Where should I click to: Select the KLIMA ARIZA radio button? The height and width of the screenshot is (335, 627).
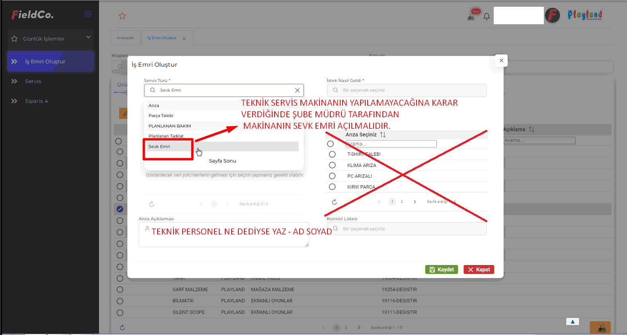coord(332,165)
